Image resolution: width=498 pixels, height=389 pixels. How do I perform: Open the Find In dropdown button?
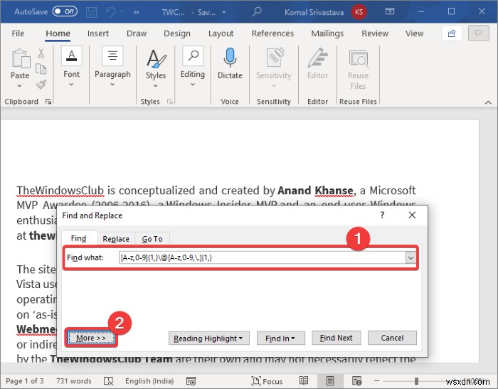click(x=280, y=339)
